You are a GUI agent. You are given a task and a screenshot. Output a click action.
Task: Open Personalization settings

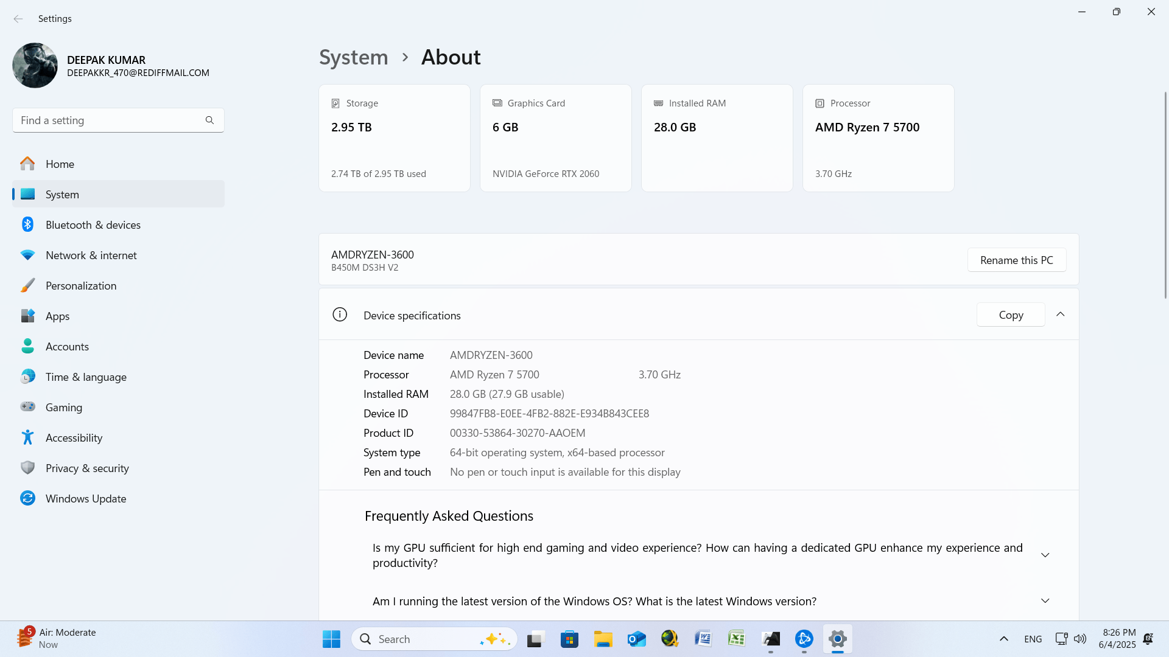(x=118, y=285)
